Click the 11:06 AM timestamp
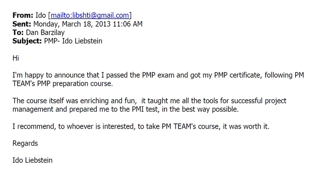Screen dimensions: 324x174 128,24
